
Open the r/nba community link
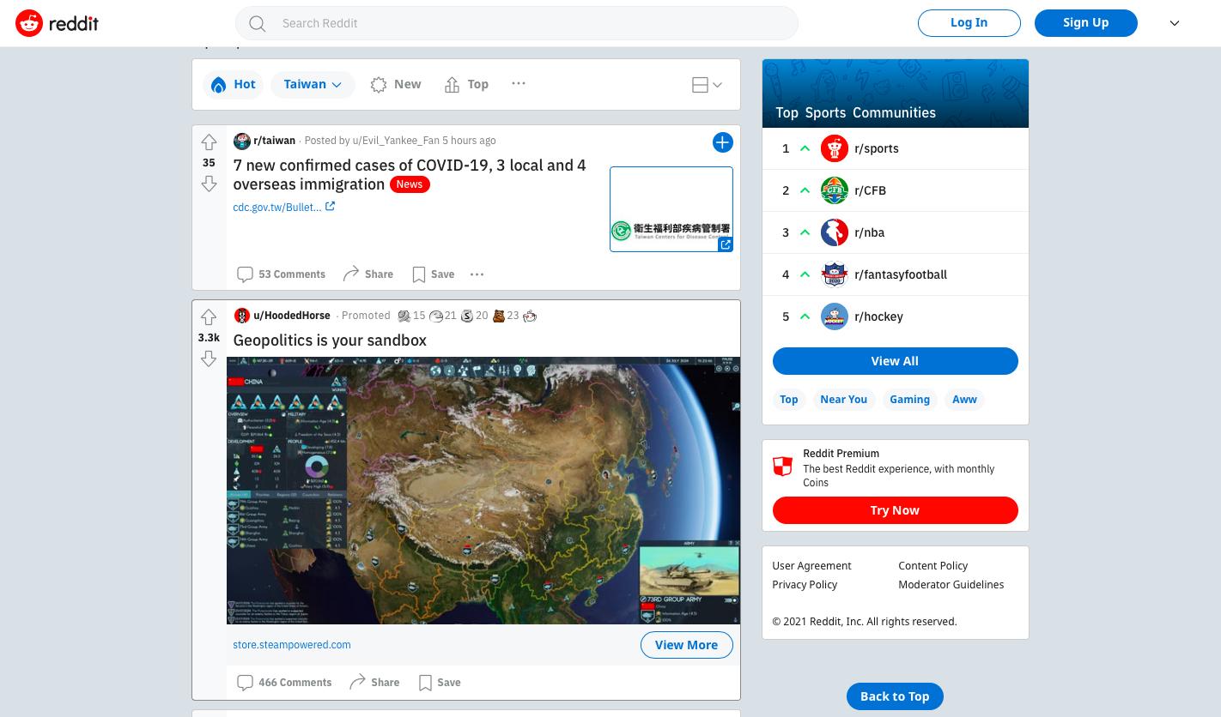(870, 232)
